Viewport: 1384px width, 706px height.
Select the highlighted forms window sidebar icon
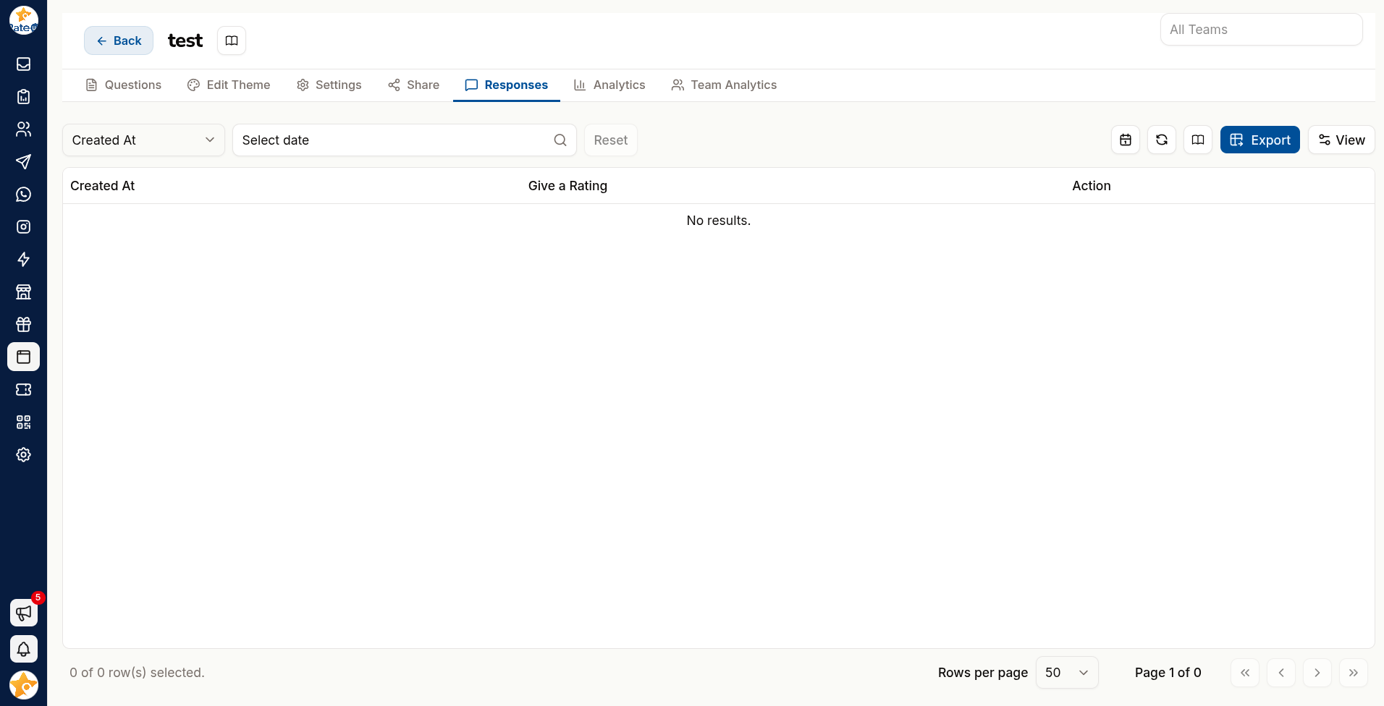coord(23,357)
